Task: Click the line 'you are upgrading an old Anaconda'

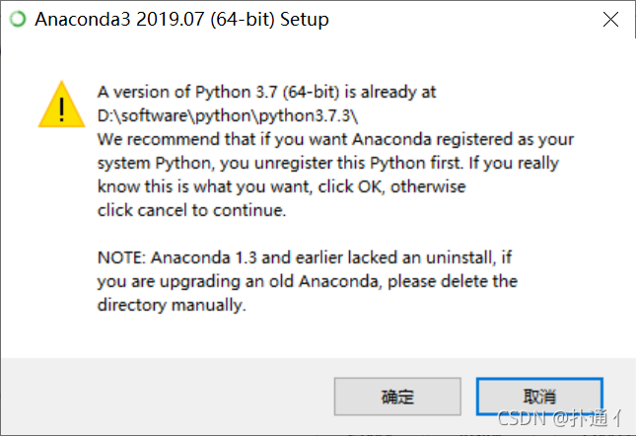Action: tap(308, 281)
